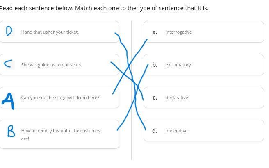Click the answer box with handwritten D
Screen dimensions: 269x168
[9, 32]
